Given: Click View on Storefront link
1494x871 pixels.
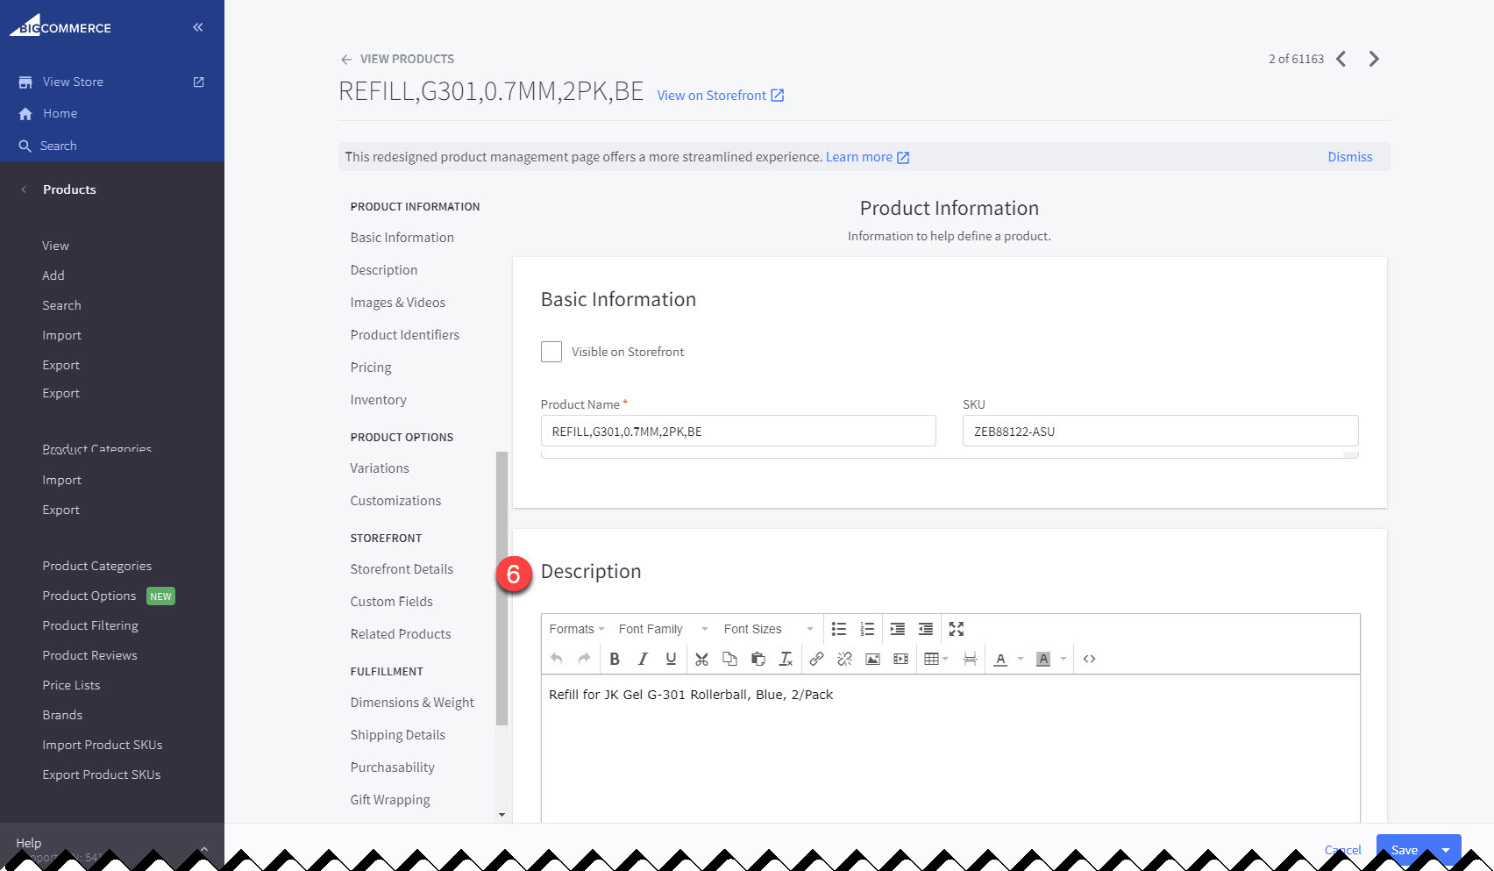Looking at the screenshot, I should [x=720, y=96].
